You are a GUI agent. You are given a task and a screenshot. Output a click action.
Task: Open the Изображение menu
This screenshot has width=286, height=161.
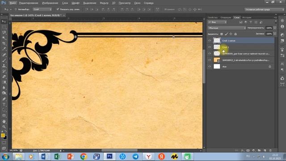50,3
